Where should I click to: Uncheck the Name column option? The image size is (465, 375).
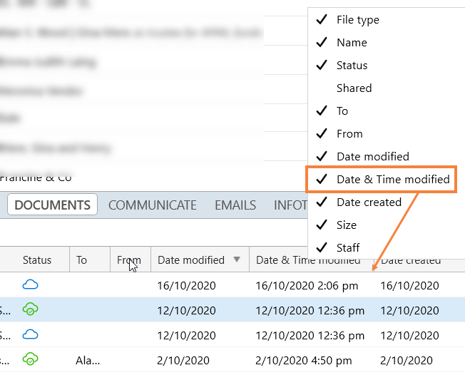coord(352,43)
